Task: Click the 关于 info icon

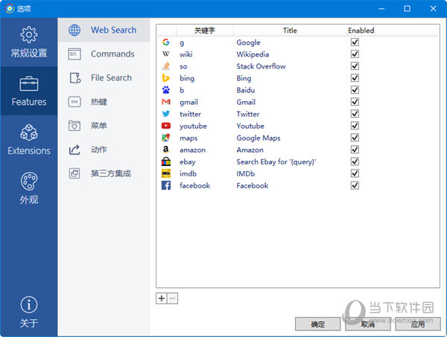Action: click(28, 305)
